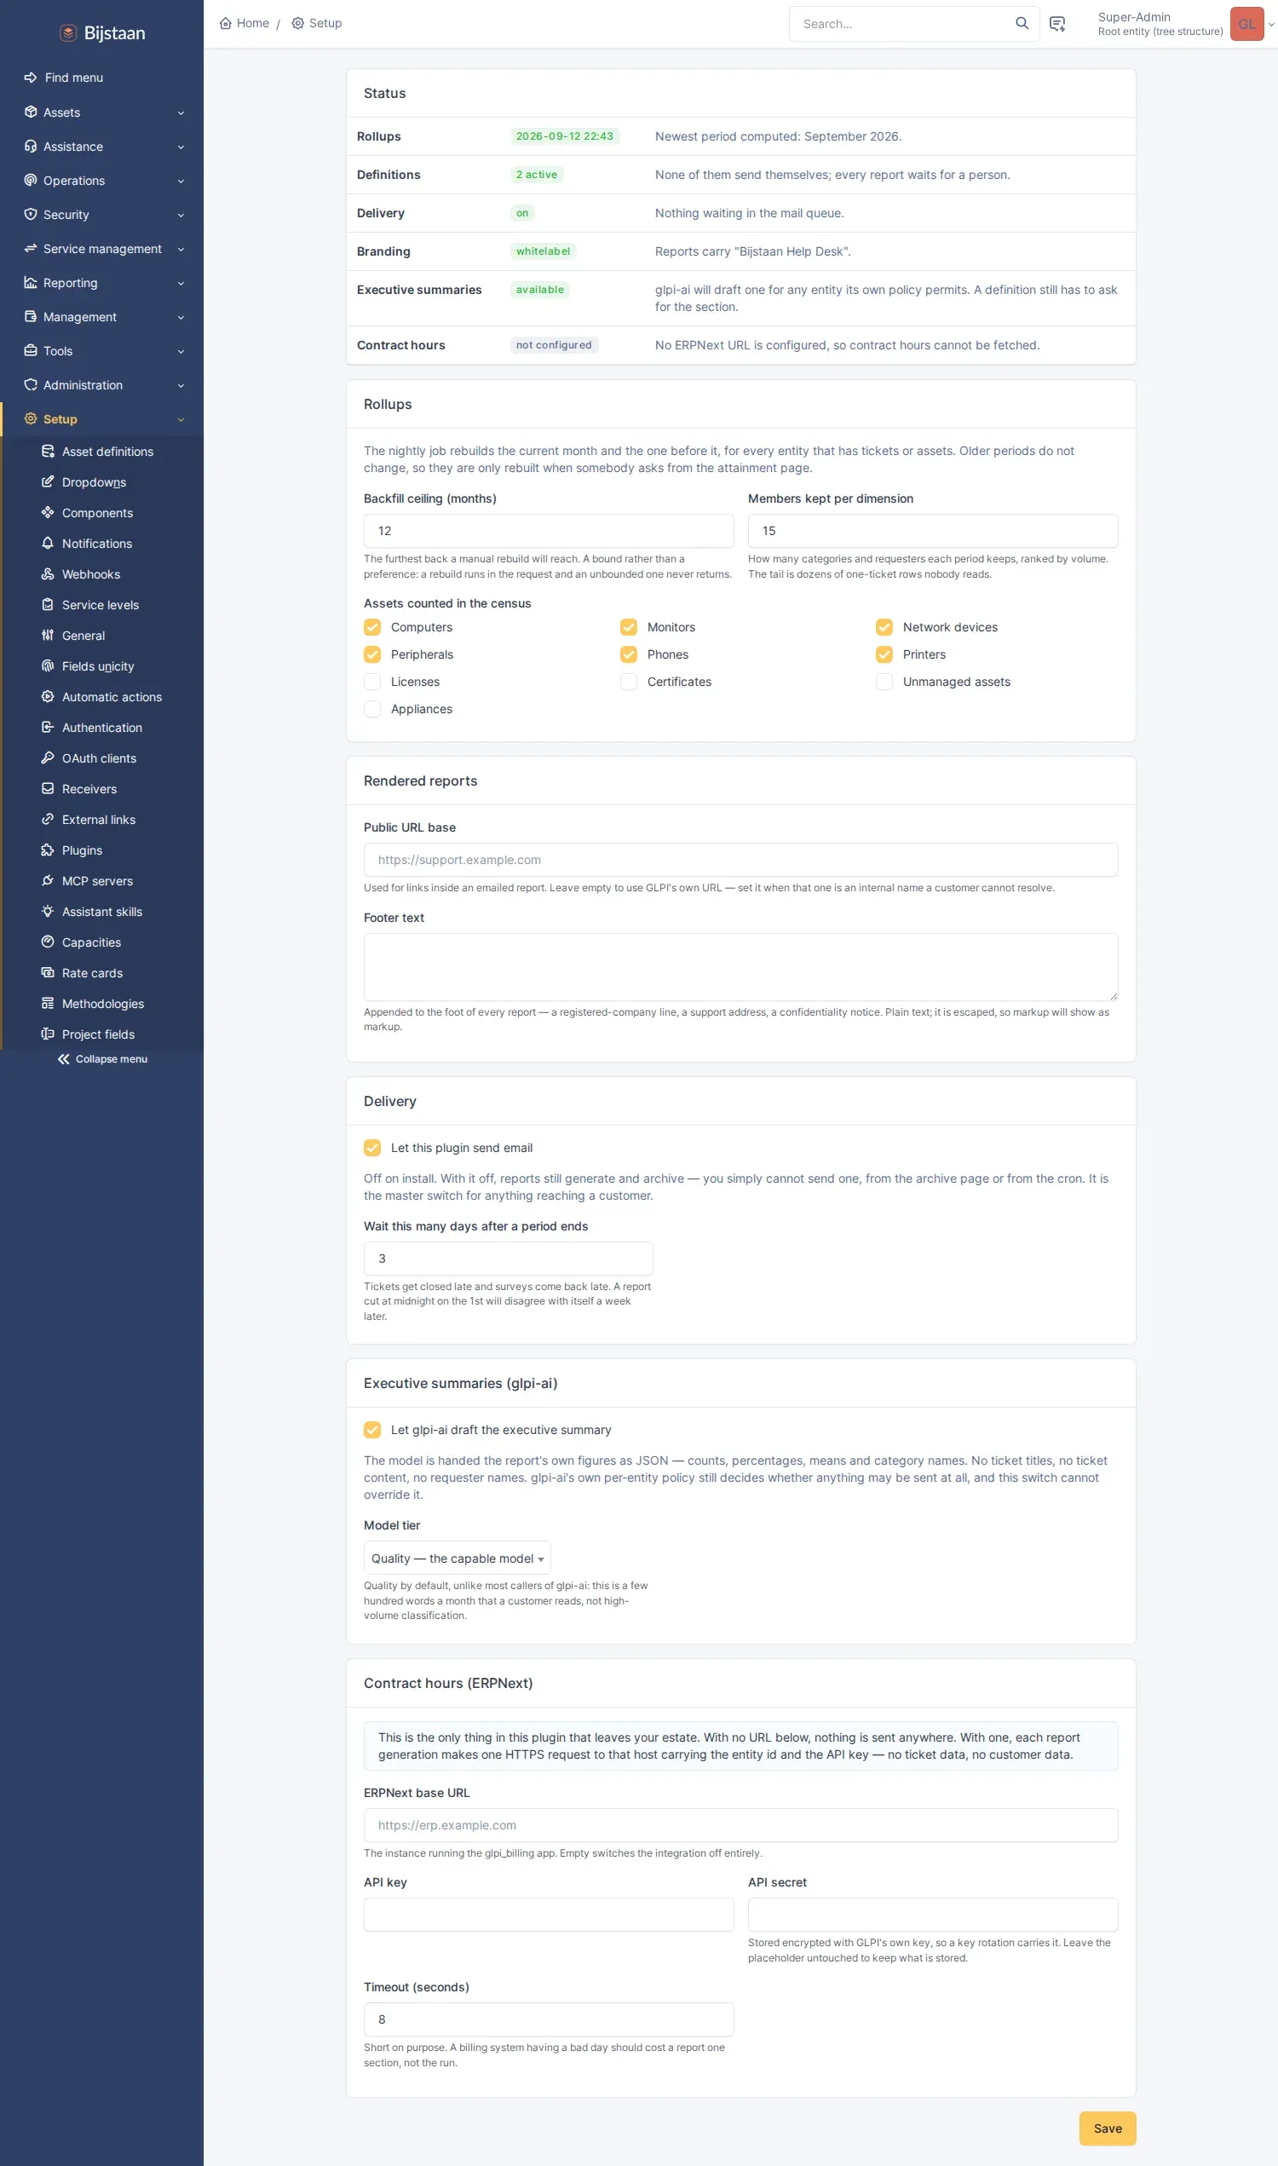
Task: Click the OAuth clients key icon
Action: 49,757
